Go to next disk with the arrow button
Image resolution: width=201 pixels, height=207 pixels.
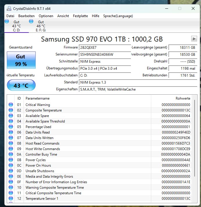[x=194, y=39]
